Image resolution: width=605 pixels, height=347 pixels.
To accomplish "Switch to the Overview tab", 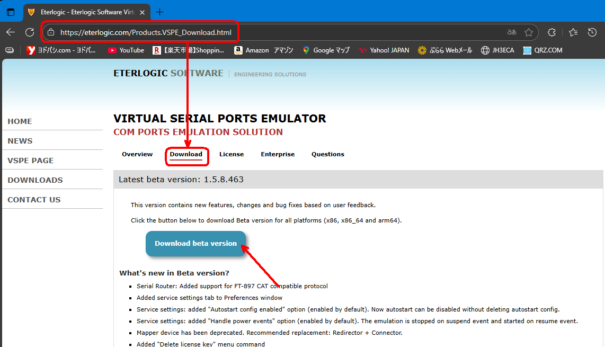I will 137,154.
